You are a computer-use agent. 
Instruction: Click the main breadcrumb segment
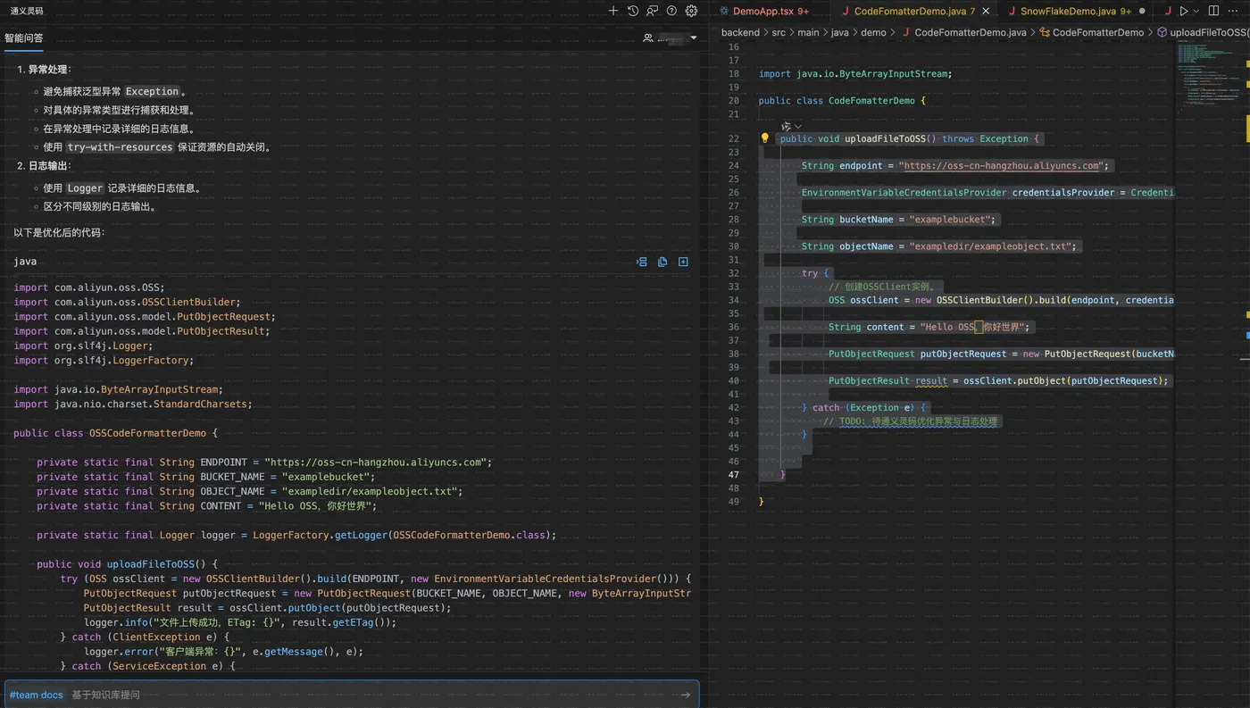(808, 32)
